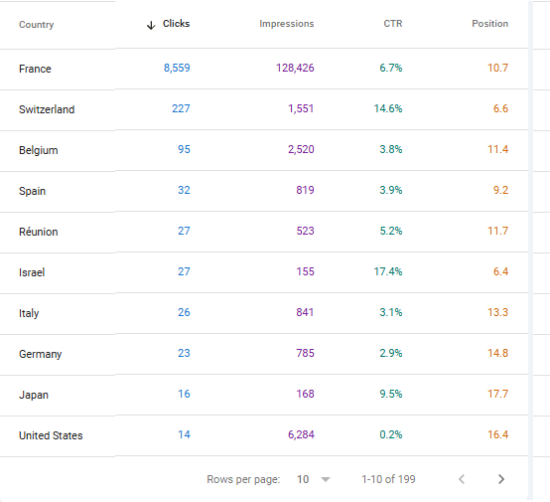Select the Switzerland row

tap(264, 109)
